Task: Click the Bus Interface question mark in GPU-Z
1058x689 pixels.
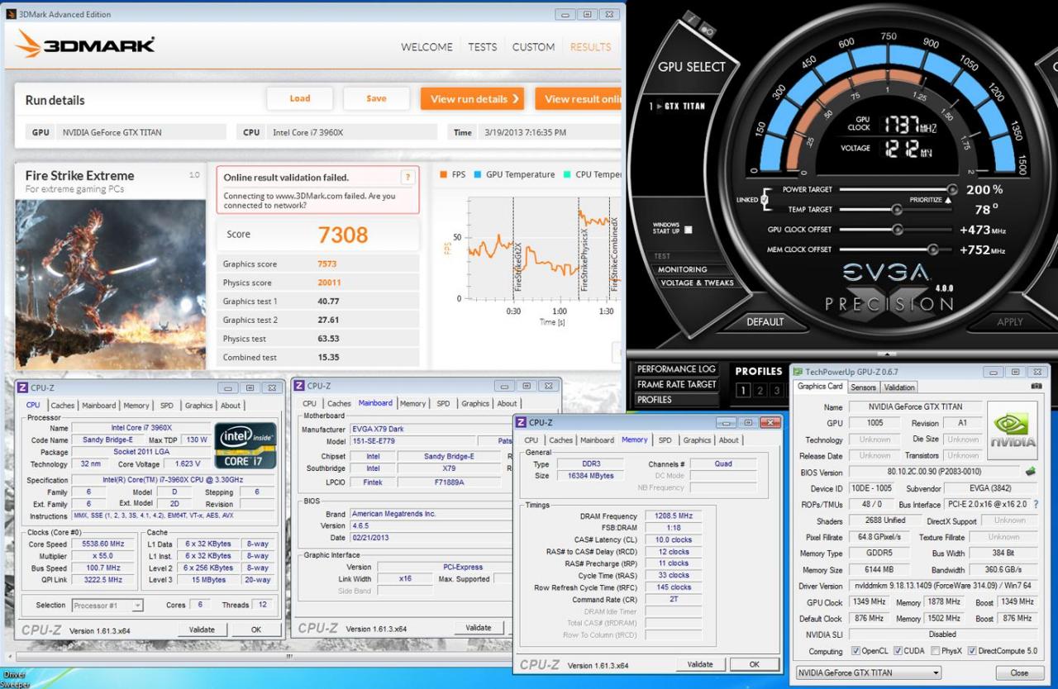Action: [1036, 504]
